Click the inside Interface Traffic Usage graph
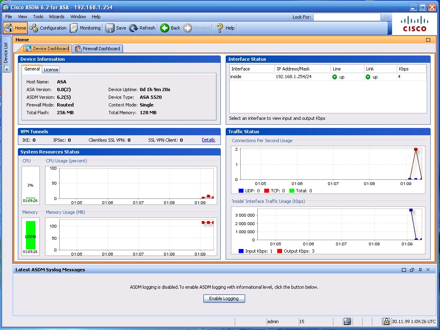Screen dimensions: 440x330 click(x=328, y=230)
